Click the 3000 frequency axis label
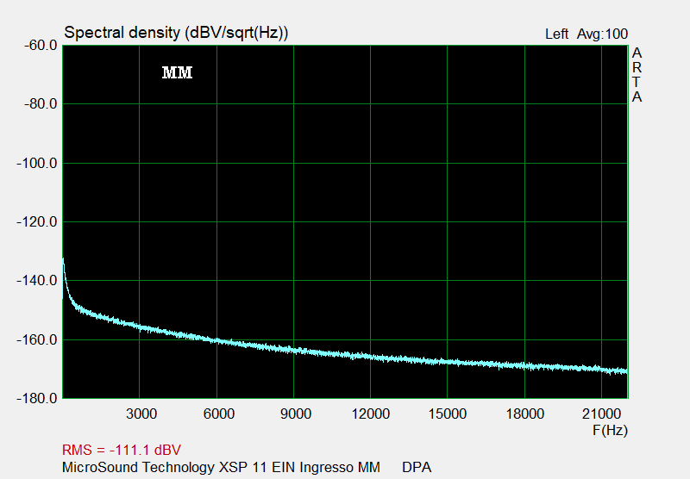Viewport: 690px width, 479px height. pyautogui.click(x=141, y=414)
